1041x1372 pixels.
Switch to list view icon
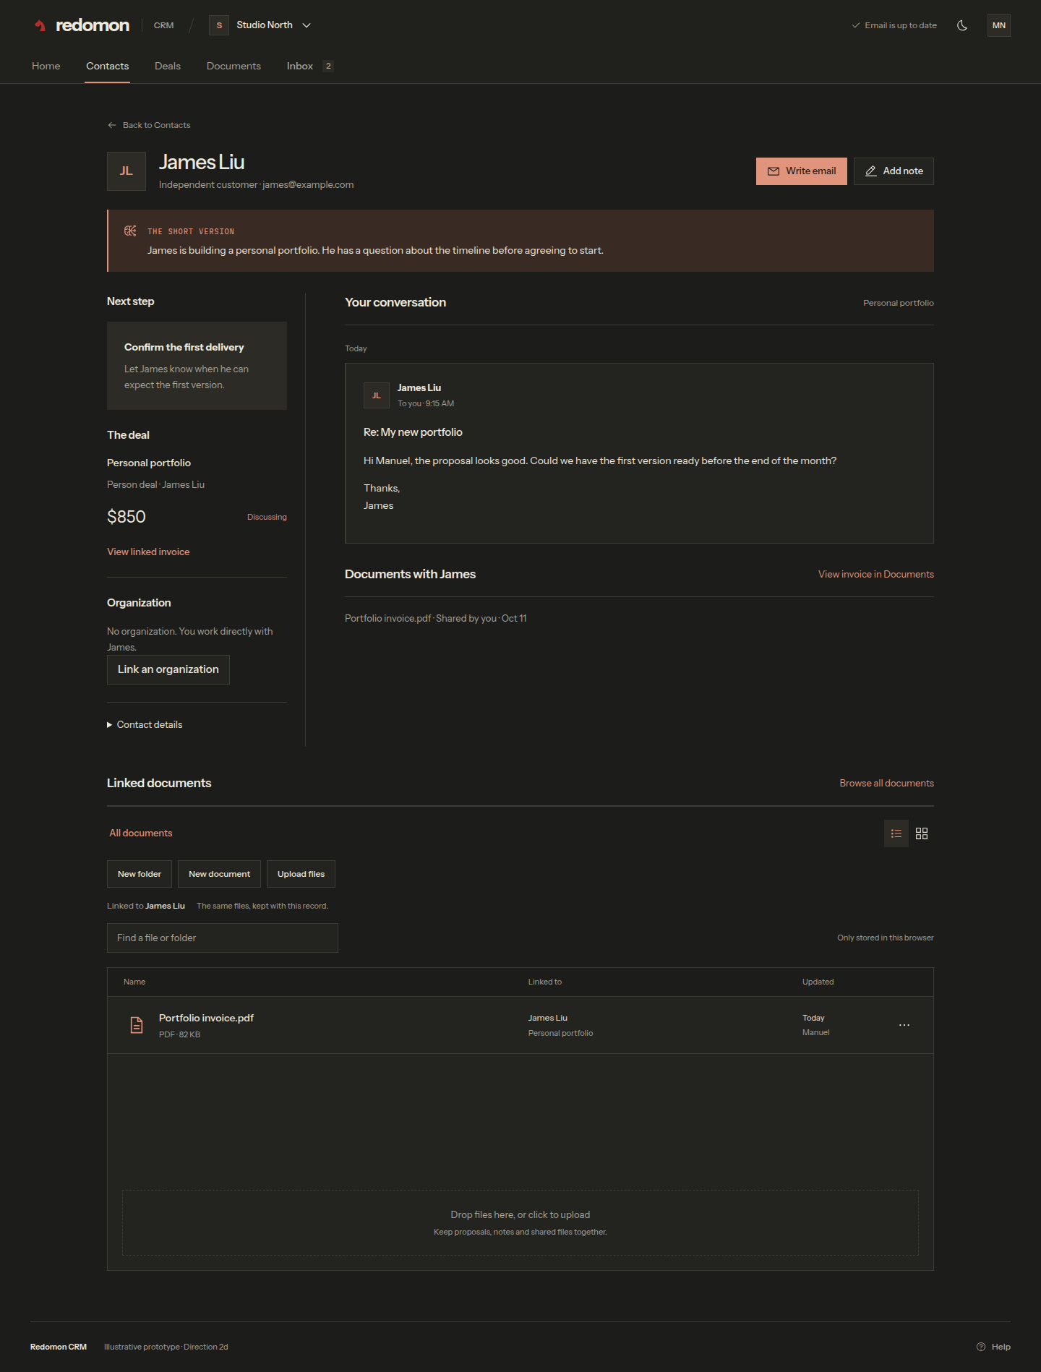coord(896,833)
